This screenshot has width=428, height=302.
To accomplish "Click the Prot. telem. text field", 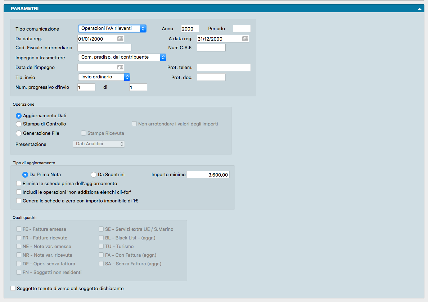I will 224,67.
